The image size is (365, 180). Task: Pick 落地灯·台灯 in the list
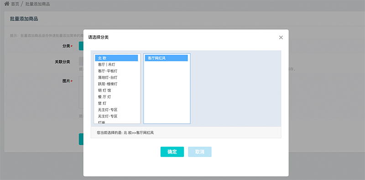(116, 77)
